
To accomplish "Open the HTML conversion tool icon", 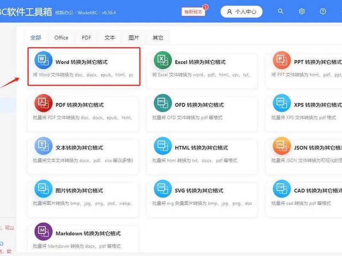I will point(163,146).
